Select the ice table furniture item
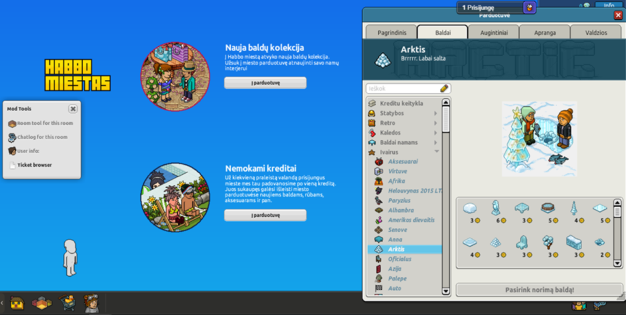Image resolution: width=626 pixels, height=315 pixels. (522, 207)
